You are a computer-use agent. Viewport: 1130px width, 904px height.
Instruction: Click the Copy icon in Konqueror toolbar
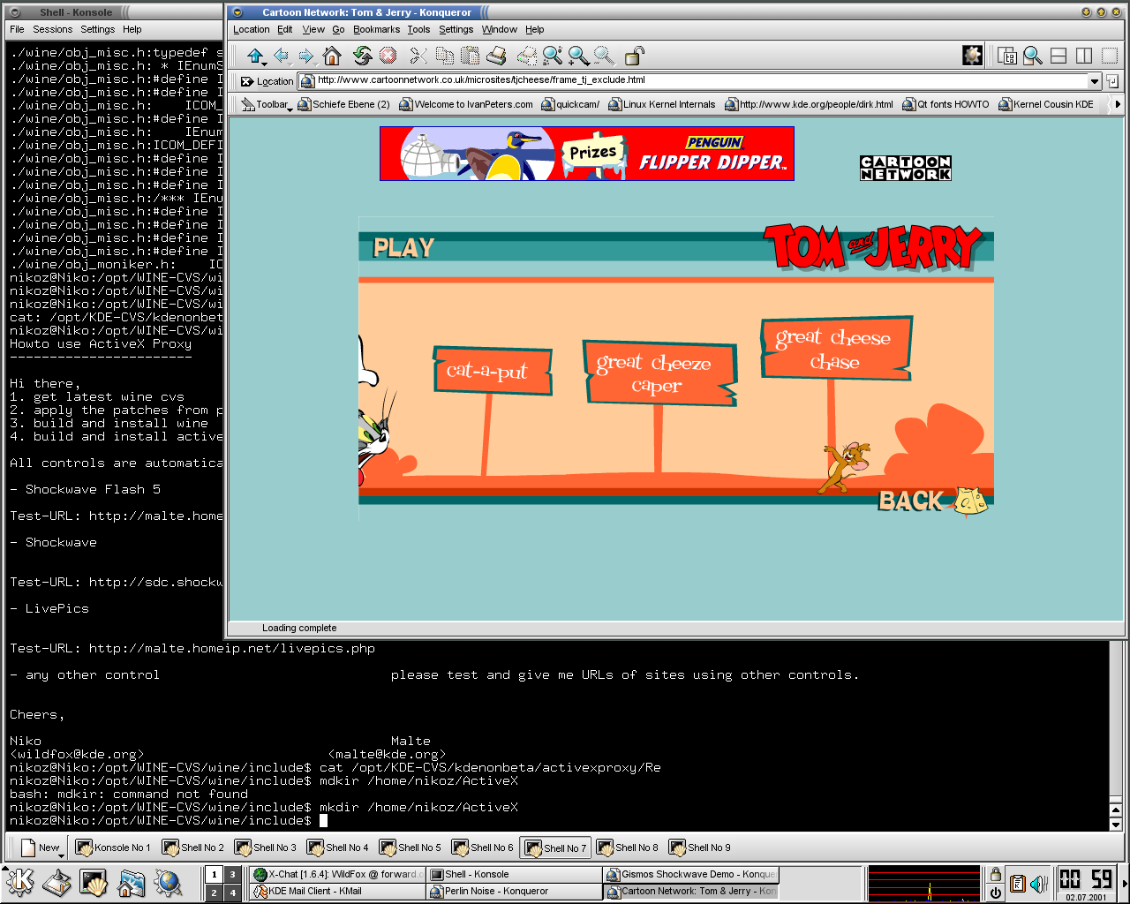[445, 56]
